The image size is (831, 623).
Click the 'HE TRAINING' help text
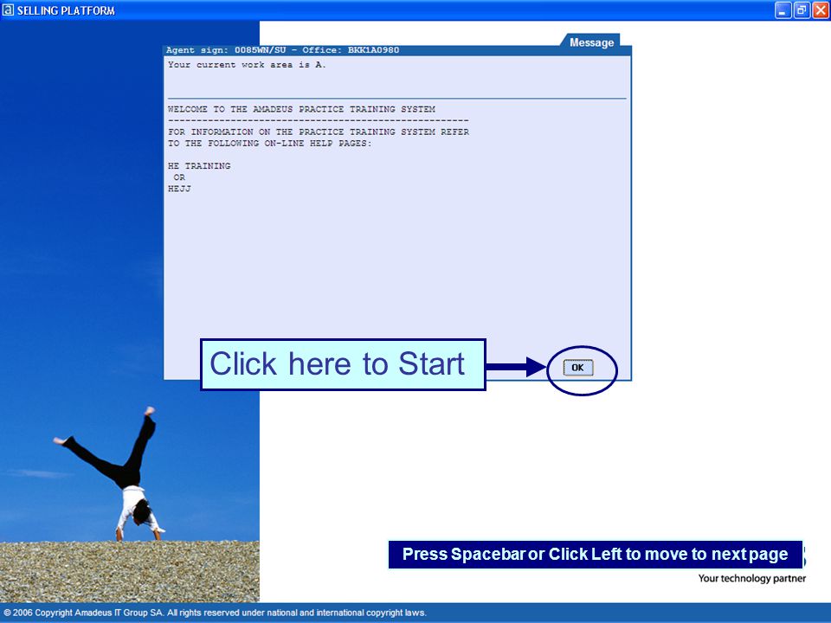tap(199, 166)
